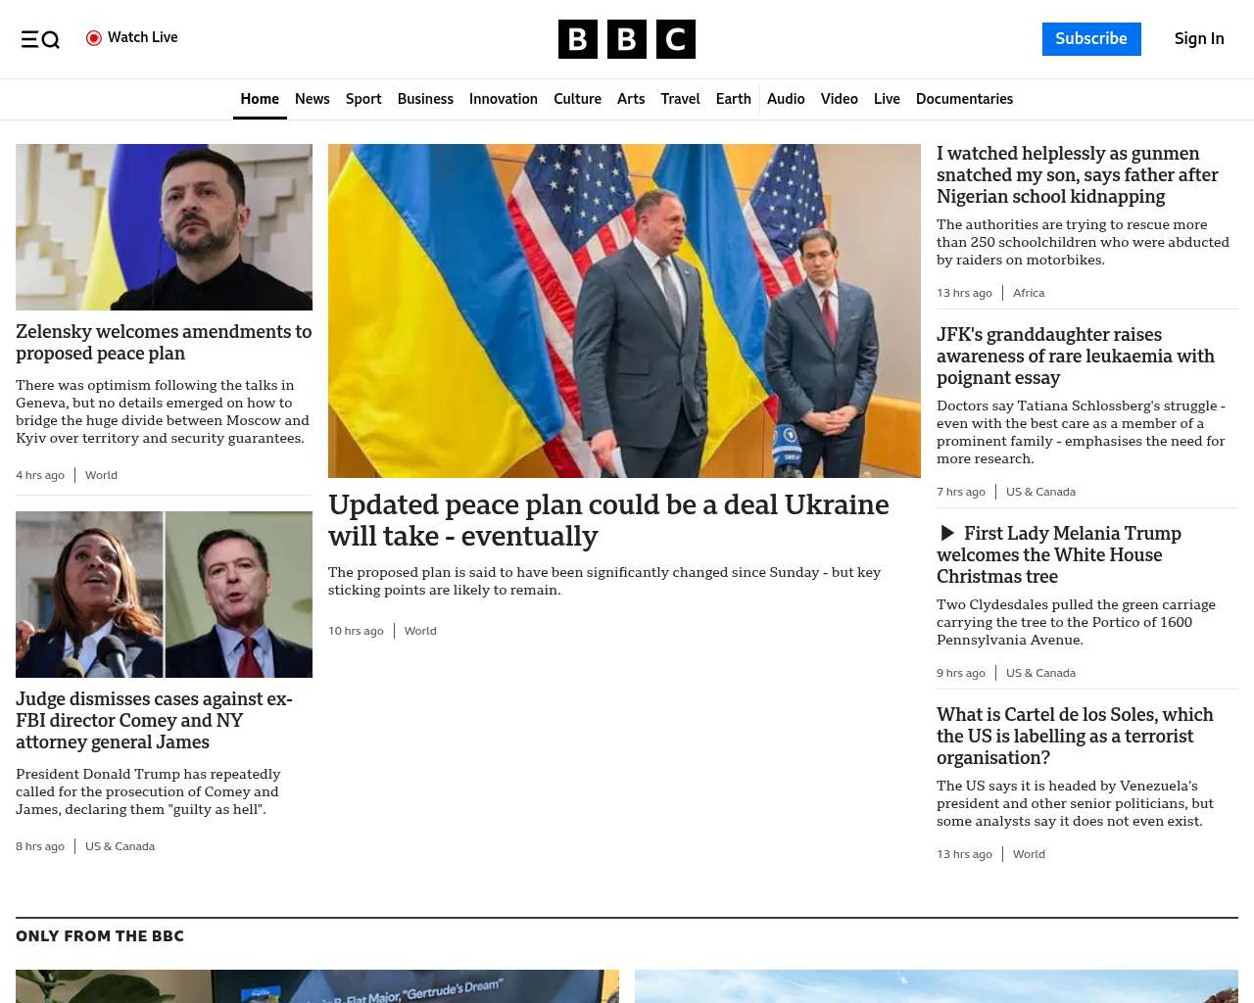
Task: Select the Home tab
Action: (260, 99)
